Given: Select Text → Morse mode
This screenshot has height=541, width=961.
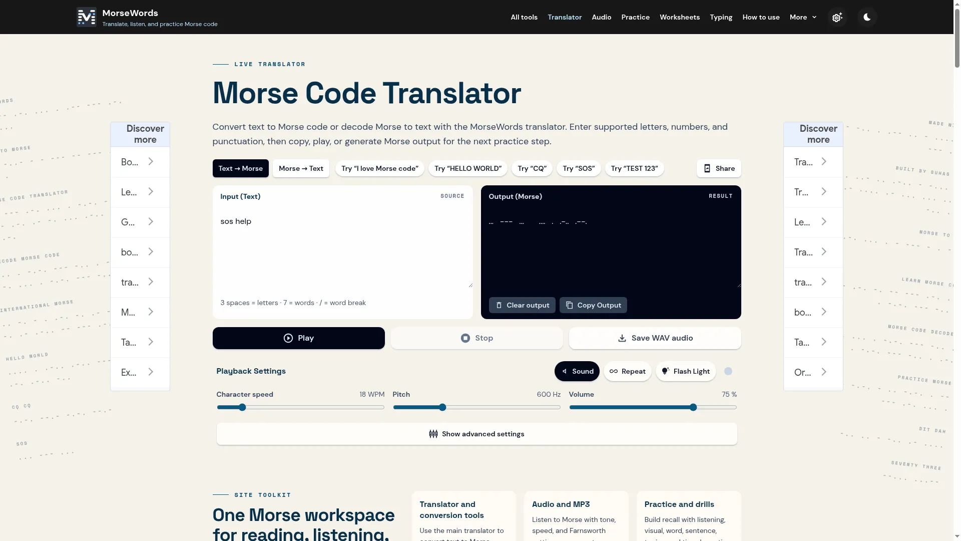Looking at the screenshot, I should [240, 168].
